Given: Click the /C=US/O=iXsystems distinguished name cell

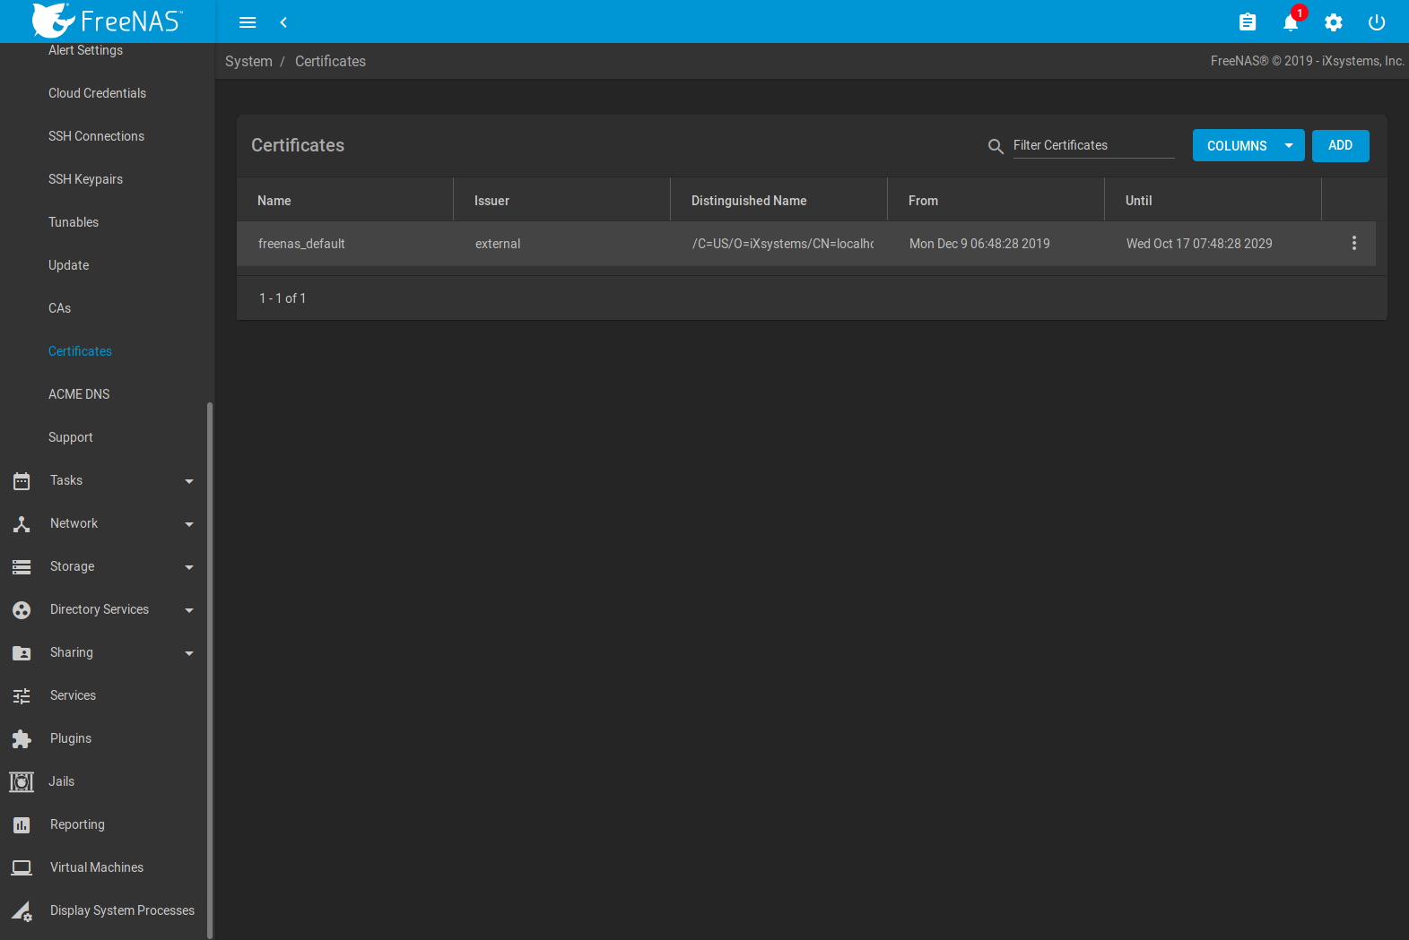Looking at the screenshot, I should (783, 244).
